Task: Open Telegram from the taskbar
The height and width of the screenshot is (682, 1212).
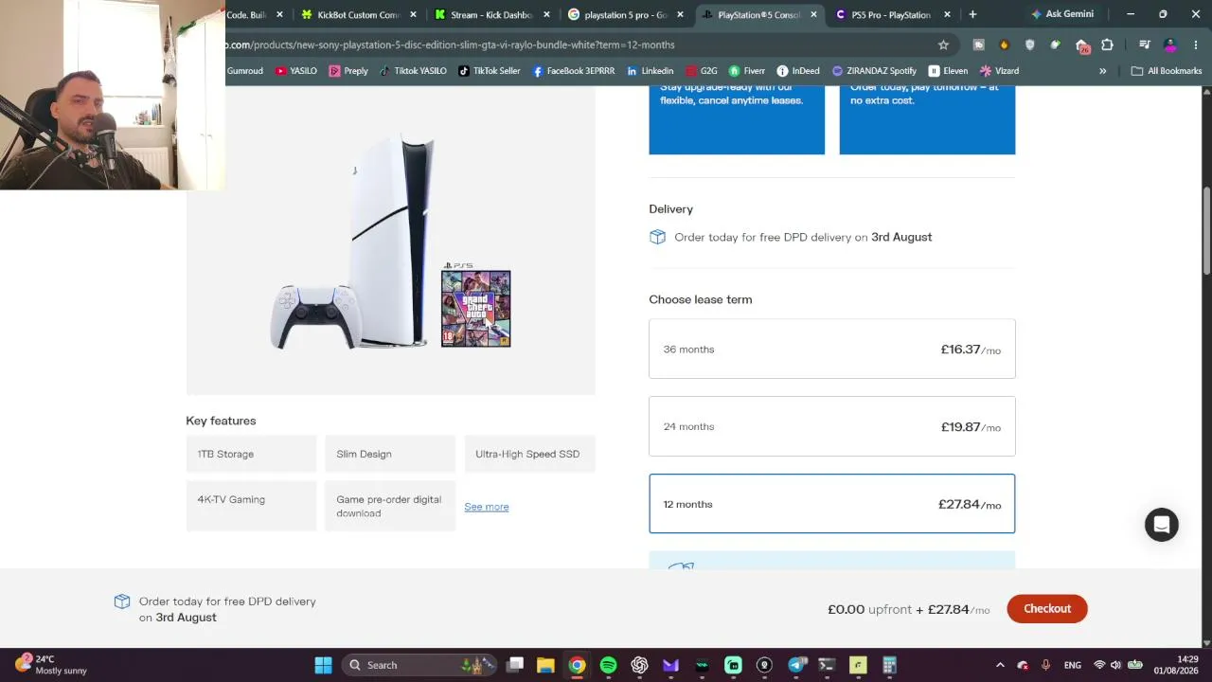Action: (795, 665)
